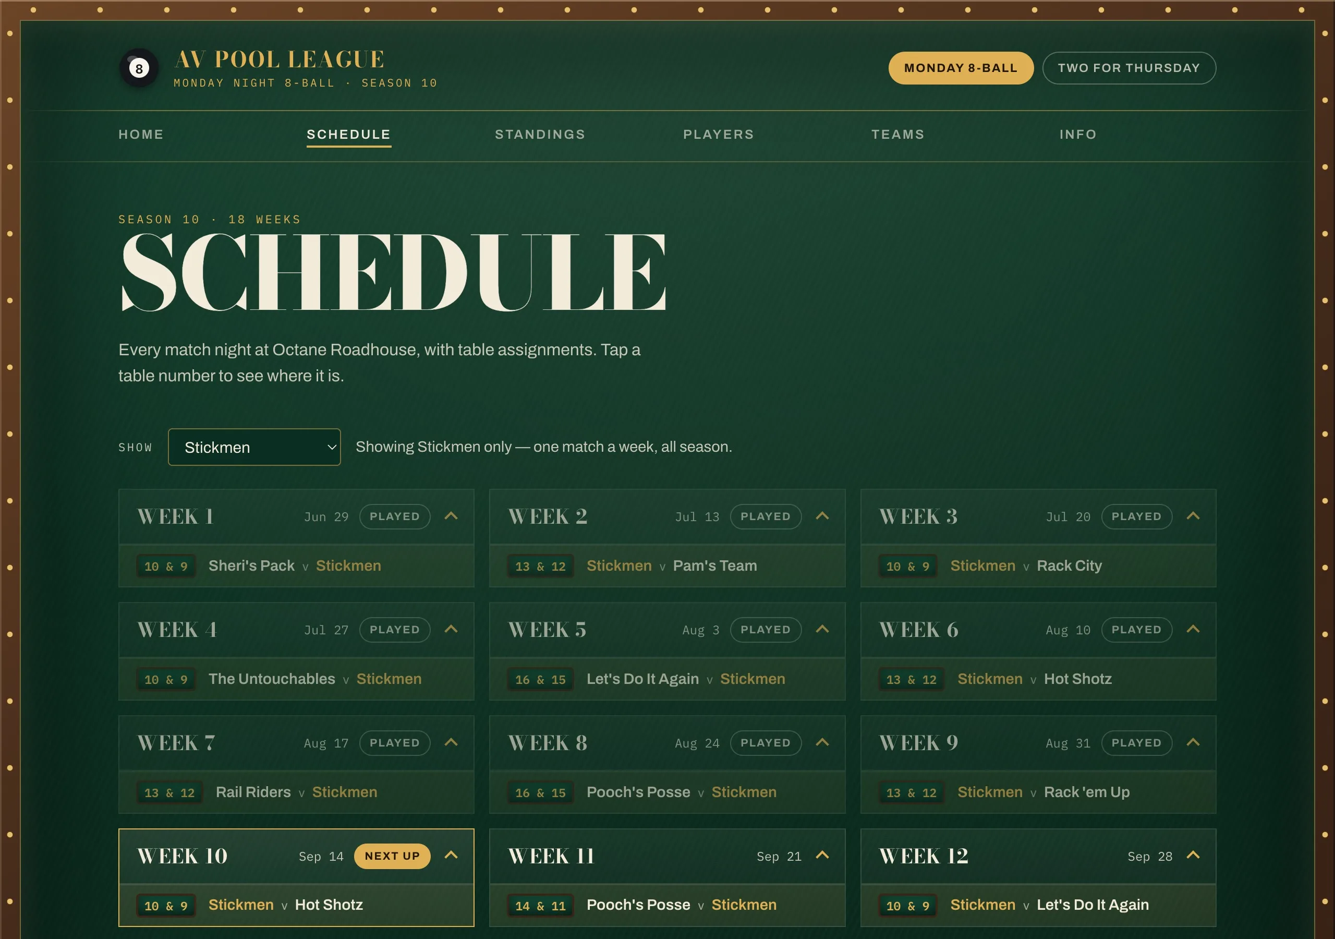Click Hot Shotz in Week 10
The image size is (1335, 939).
pyautogui.click(x=329, y=905)
